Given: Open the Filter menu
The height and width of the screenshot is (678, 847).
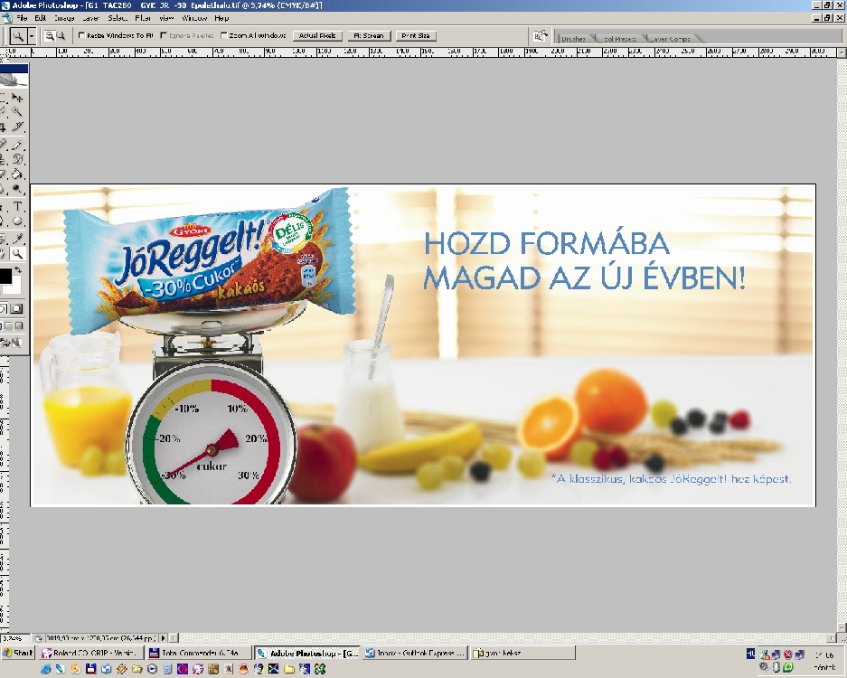Looking at the screenshot, I should click(143, 18).
